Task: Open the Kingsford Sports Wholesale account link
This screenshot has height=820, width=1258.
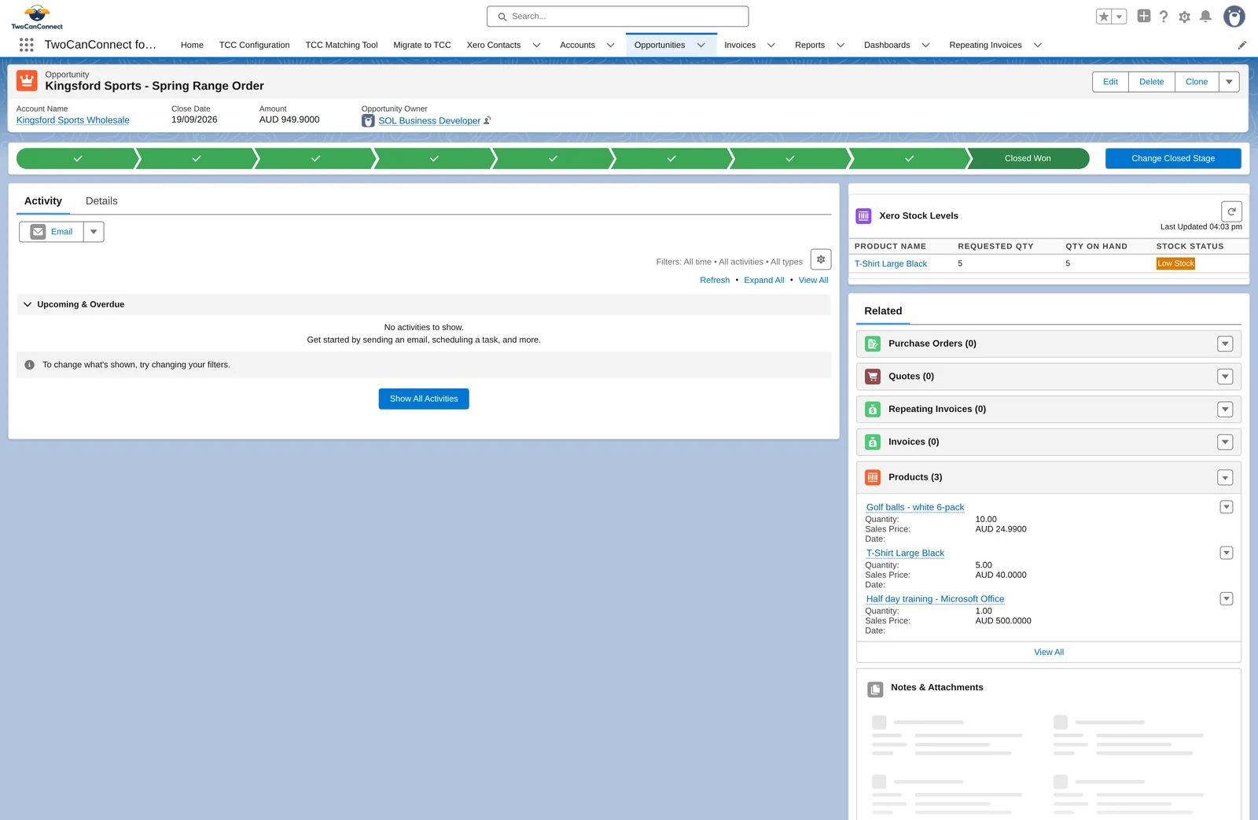Action: click(73, 120)
